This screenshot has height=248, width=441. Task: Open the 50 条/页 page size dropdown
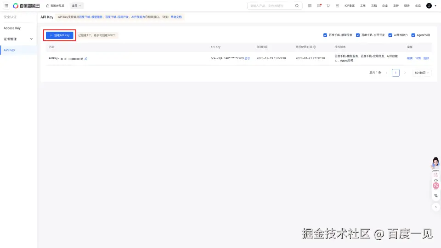point(422,73)
